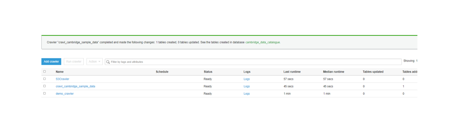Click the search magnifier icon
Viewport: 454px width, 134px height.
pos(108,62)
